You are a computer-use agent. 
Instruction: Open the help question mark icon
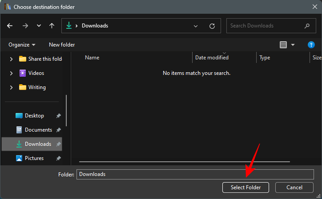tap(311, 45)
